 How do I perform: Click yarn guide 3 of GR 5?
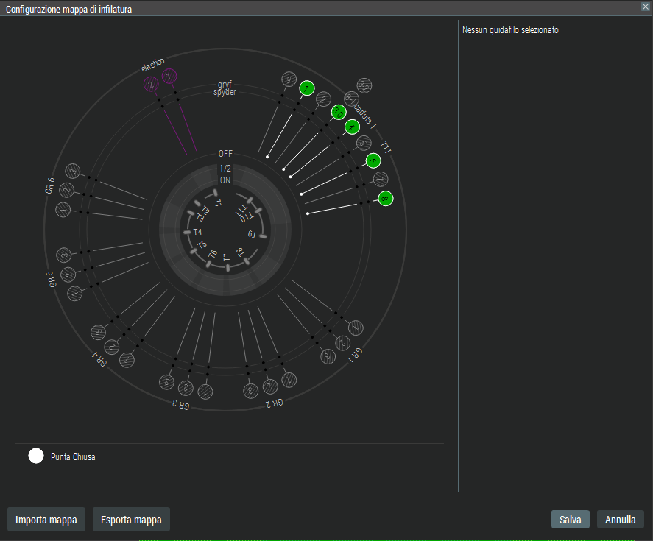[x=64, y=255]
